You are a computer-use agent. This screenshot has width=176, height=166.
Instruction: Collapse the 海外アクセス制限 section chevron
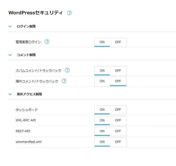pyautogui.click(x=10, y=94)
